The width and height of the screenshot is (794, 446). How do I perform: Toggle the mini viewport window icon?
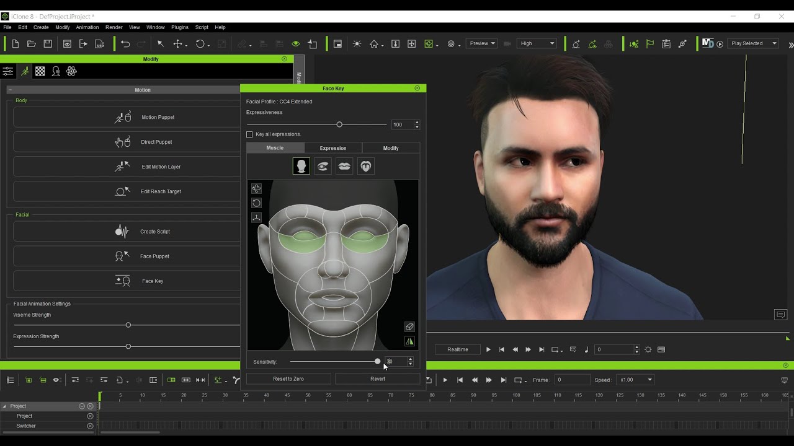point(337,43)
